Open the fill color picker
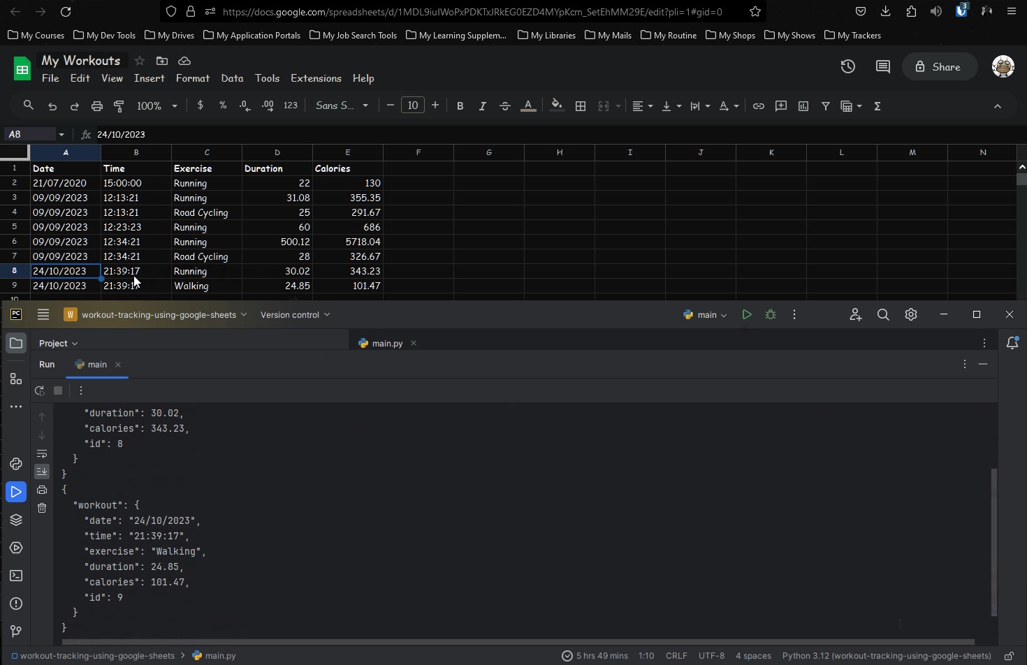 [x=557, y=106]
